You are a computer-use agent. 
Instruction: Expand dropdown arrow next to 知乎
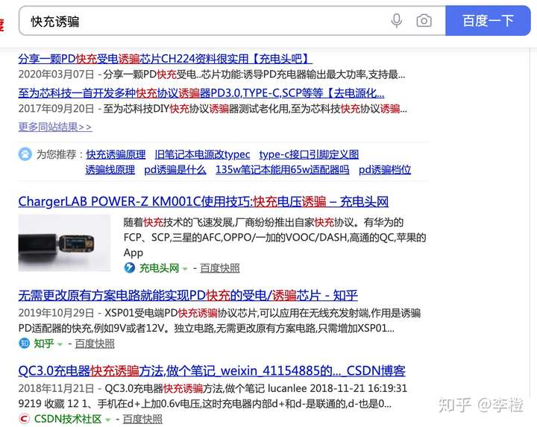point(60,344)
